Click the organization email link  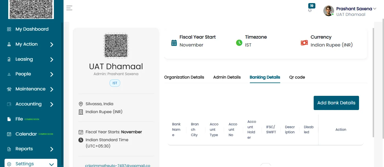click(118, 165)
